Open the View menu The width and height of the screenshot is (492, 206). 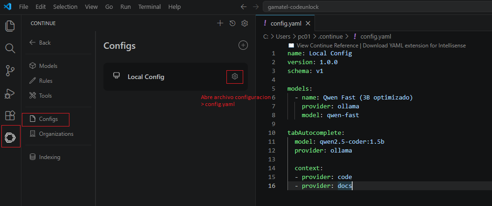coord(91,7)
